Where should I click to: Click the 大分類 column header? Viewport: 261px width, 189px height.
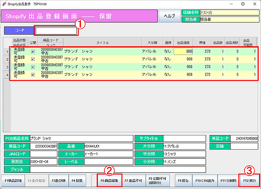152,42
